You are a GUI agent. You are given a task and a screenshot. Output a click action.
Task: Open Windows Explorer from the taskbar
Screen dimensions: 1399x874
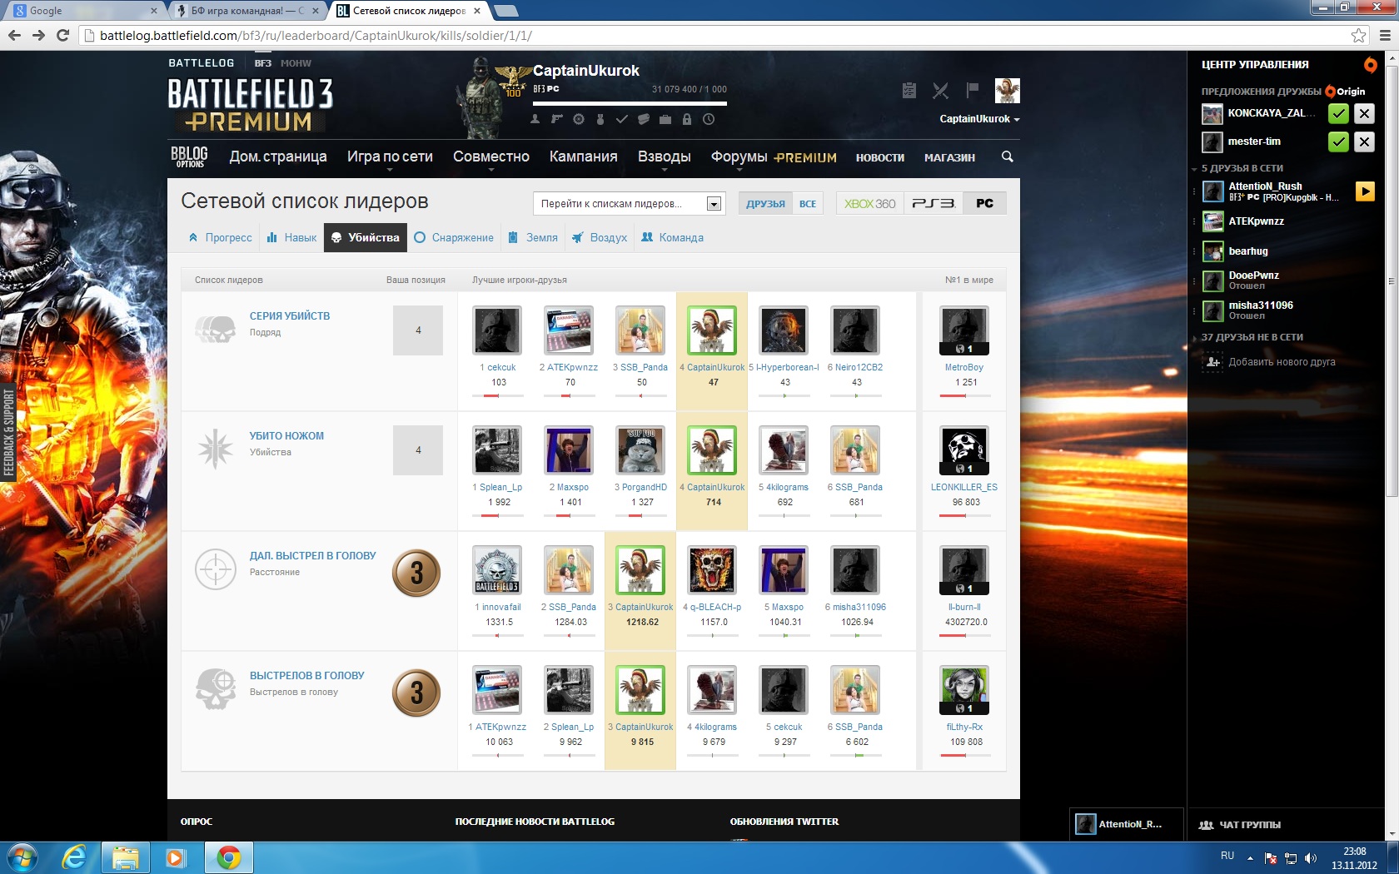[126, 857]
